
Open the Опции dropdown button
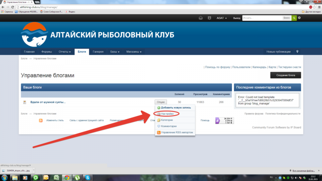(161, 102)
